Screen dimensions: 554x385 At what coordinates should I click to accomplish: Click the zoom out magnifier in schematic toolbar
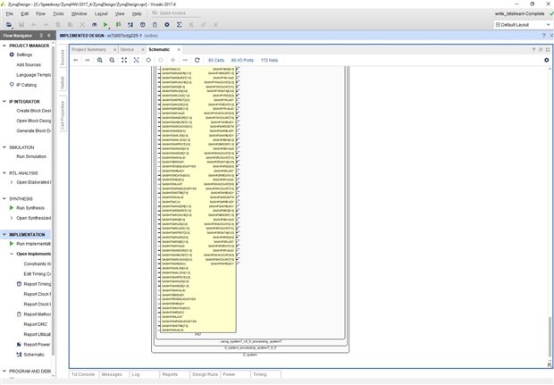[x=112, y=60]
